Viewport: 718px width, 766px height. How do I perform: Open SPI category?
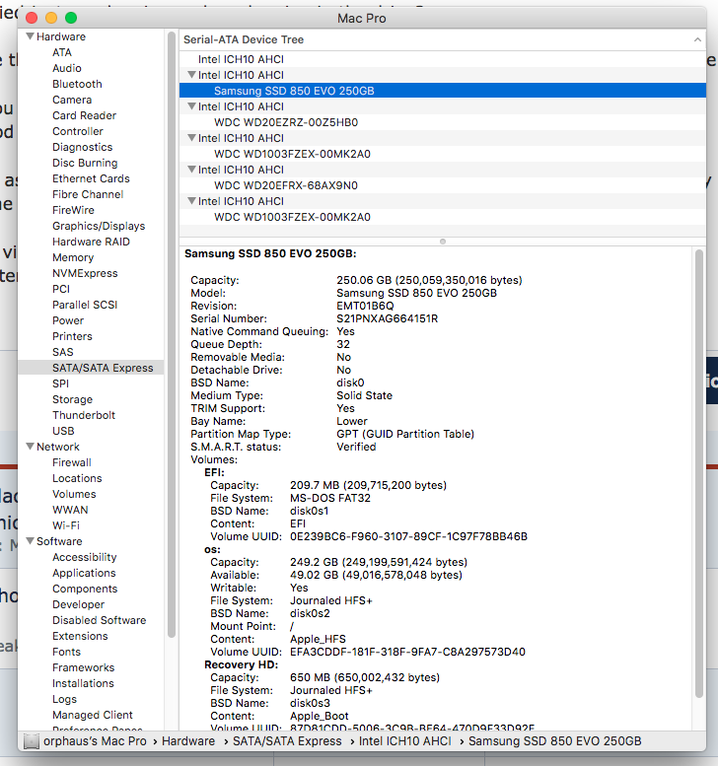coord(60,383)
